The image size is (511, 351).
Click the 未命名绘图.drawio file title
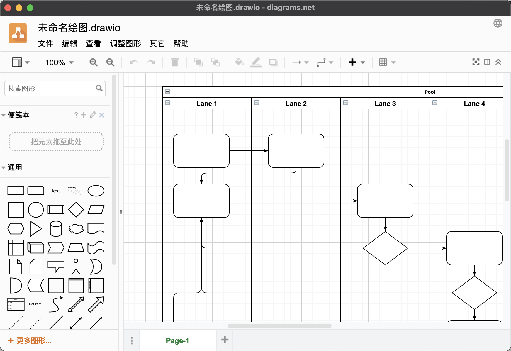79,28
